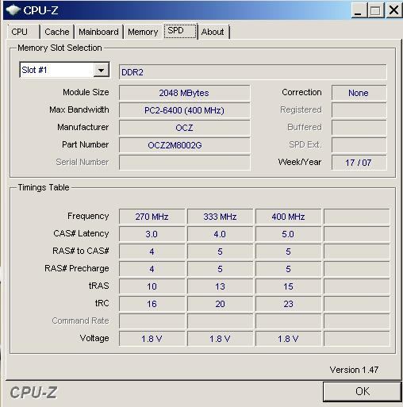Select the OCZ2M8002G part number
This screenshot has width=403, height=407.
point(184,145)
